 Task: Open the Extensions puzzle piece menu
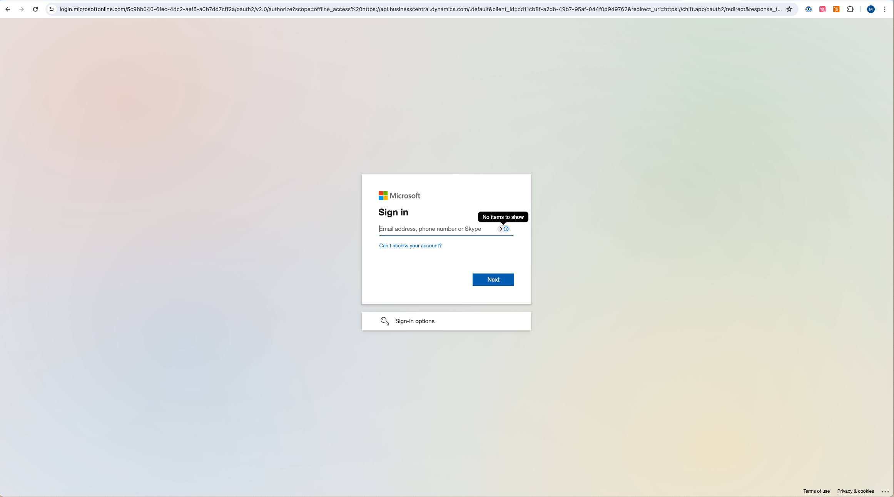coord(851,9)
